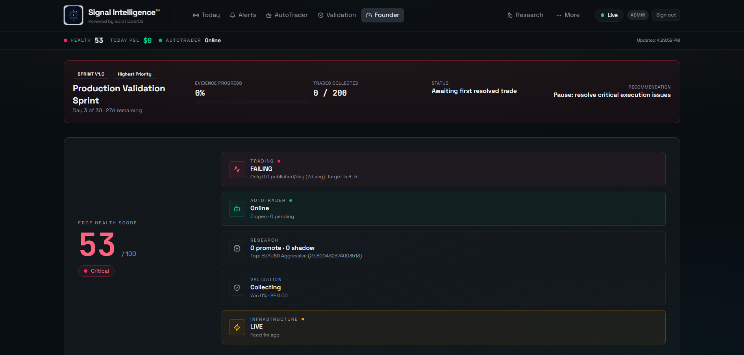Click the Production Validation Sprint heading
Image resolution: width=744 pixels, height=355 pixels.
pos(119,94)
